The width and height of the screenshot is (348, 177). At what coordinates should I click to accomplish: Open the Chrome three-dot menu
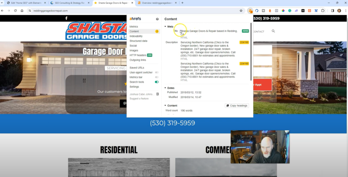click(x=346, y=11)
